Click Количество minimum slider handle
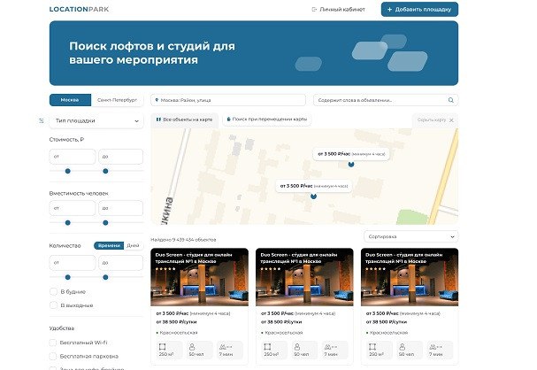 tap(68, 277)
